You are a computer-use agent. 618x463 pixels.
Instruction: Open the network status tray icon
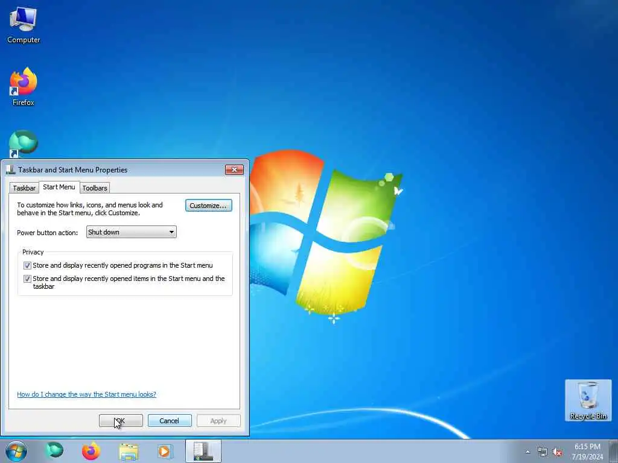(543, 452)
